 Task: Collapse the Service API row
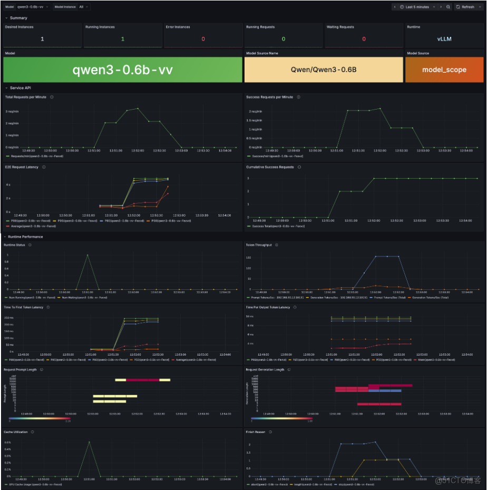pos(18,88)
